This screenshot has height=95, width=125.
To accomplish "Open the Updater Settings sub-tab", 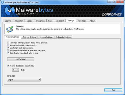I will [46, 37].
